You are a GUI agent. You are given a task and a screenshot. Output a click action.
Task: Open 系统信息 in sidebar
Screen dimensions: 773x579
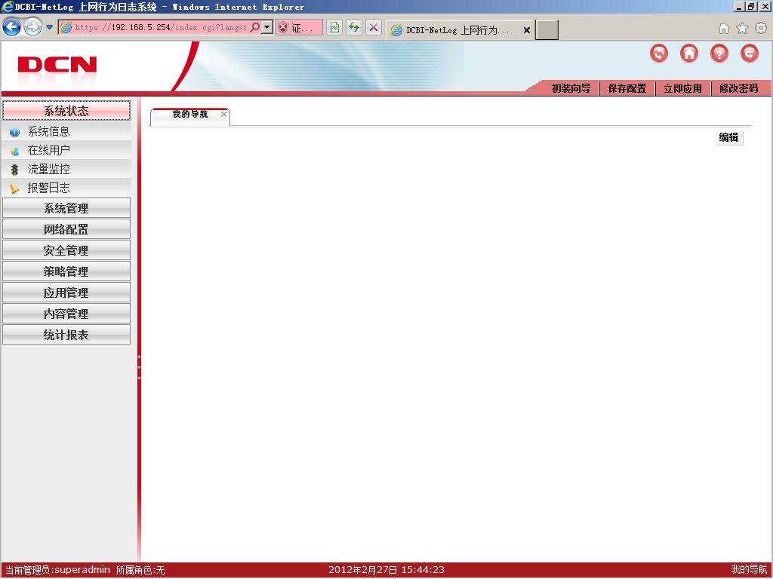[x=49, y=131]
